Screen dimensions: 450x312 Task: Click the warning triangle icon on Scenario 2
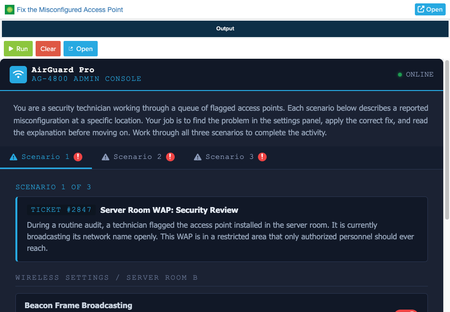tap(105, 157)
